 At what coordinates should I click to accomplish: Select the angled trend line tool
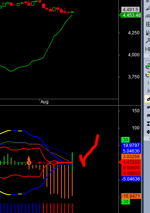148,8
